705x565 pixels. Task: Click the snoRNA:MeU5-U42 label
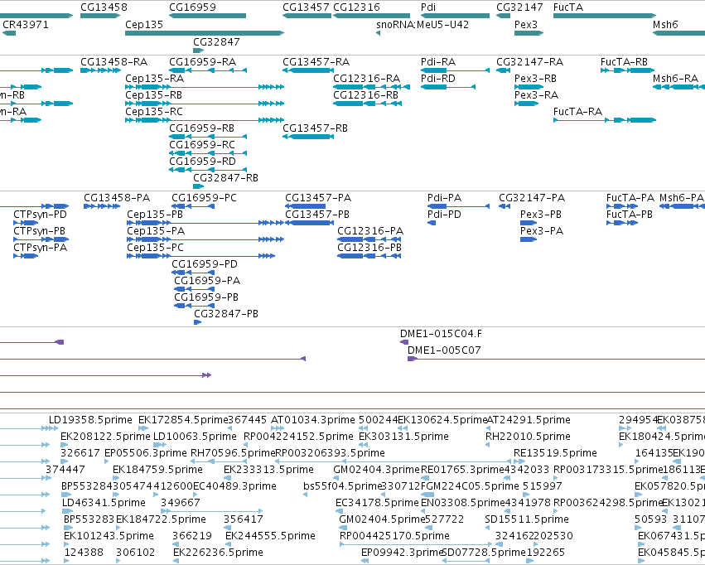tap(423, 24)
